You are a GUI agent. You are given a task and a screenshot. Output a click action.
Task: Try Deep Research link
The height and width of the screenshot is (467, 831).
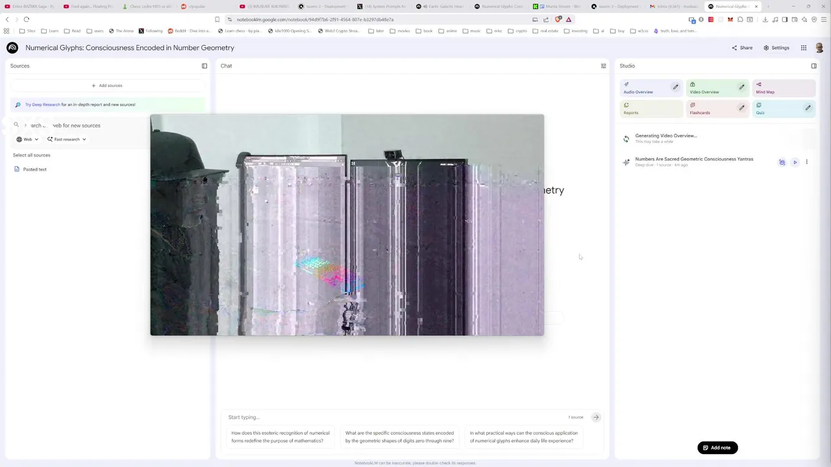tap(42, 104)
